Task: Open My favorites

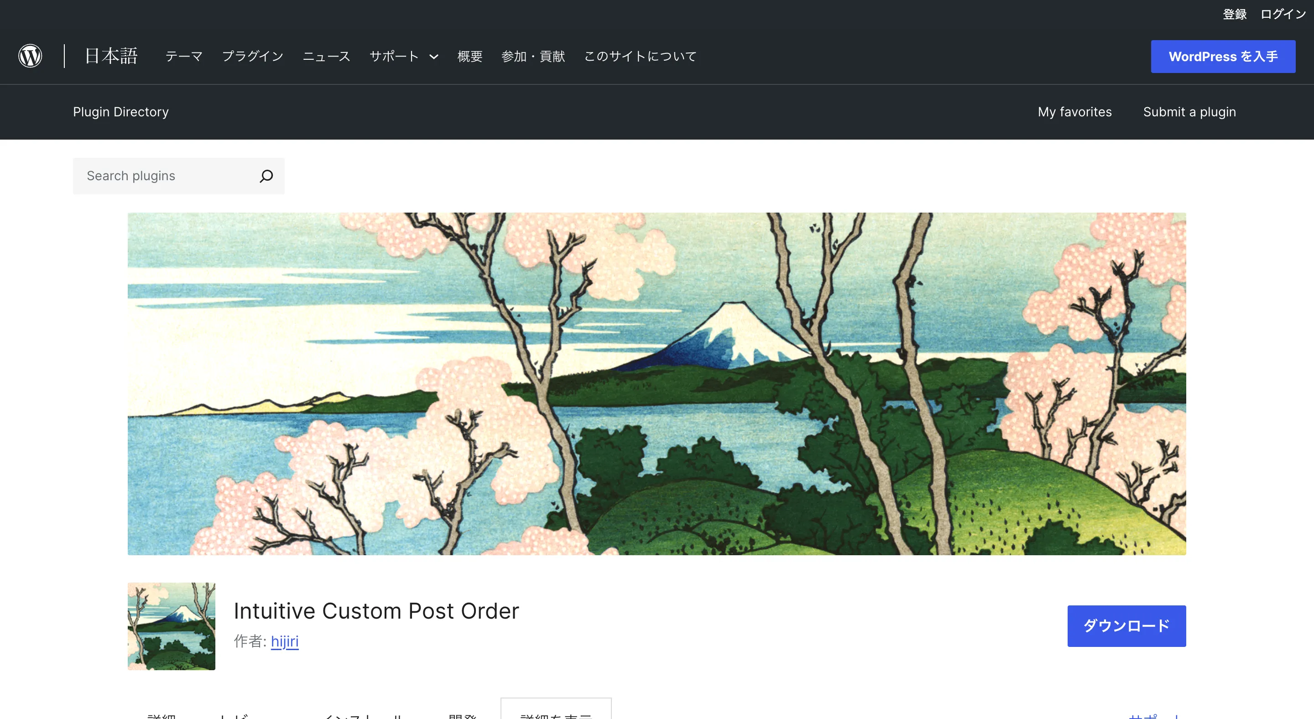Action: (x=1074, y=112)
